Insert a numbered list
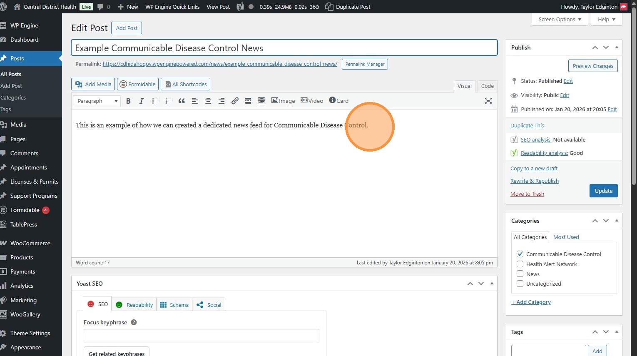This screenshot has width=637, height=356. pyautogui.click(x=168, y=101)
